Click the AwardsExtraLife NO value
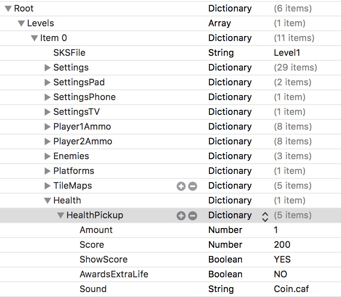 (280, 274)
